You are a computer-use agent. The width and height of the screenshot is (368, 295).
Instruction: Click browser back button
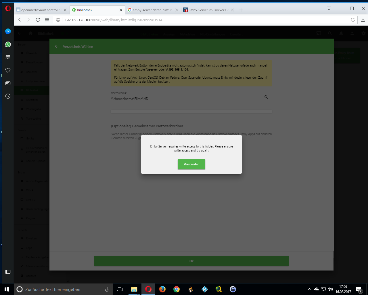(x=20, y=20)
